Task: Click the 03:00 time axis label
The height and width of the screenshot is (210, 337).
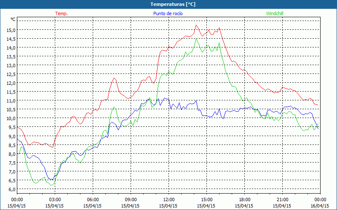Action: pos(55,199)
